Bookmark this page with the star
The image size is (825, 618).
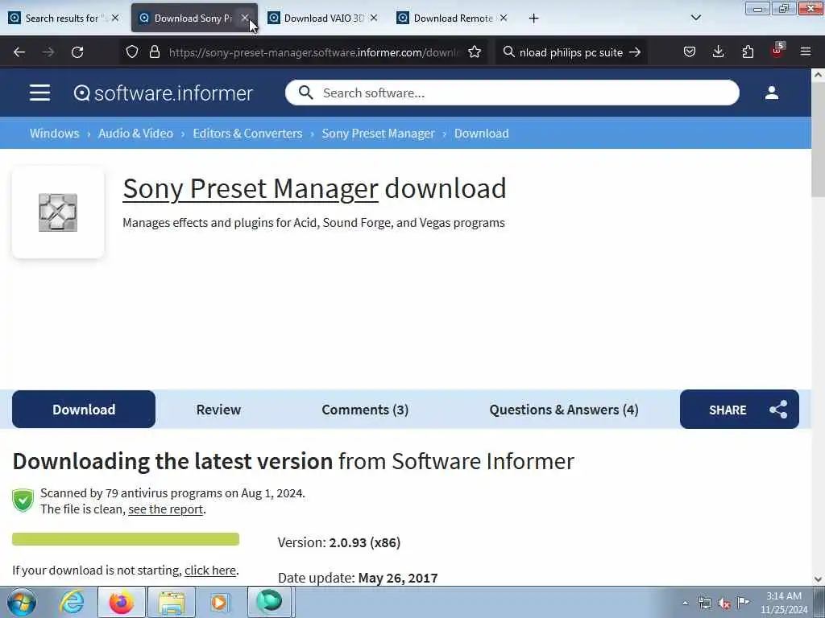475,52
